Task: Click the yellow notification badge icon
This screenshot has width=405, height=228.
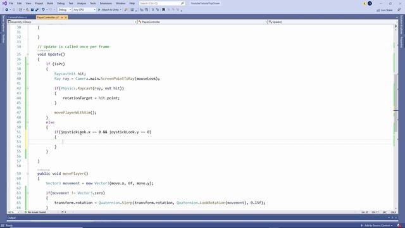Action: [364, 3]
